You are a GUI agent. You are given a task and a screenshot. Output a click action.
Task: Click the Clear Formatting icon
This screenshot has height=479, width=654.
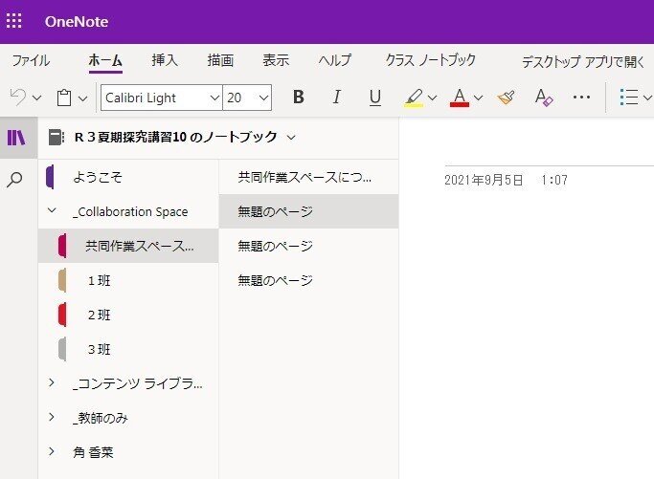click(x=544, y=98)
